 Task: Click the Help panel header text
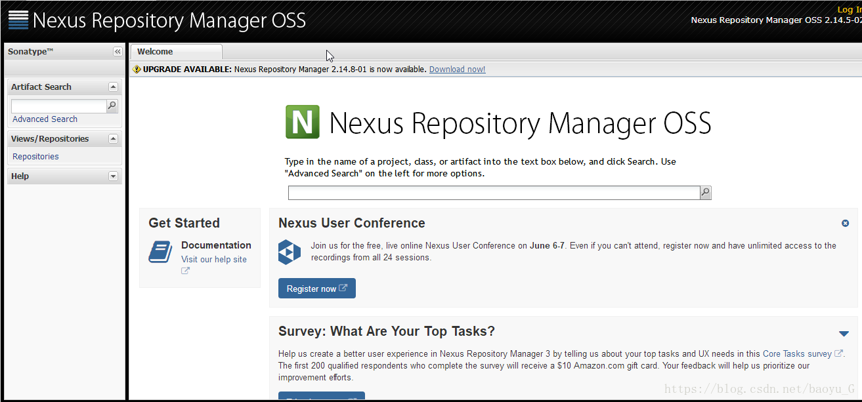click(20, 176)
